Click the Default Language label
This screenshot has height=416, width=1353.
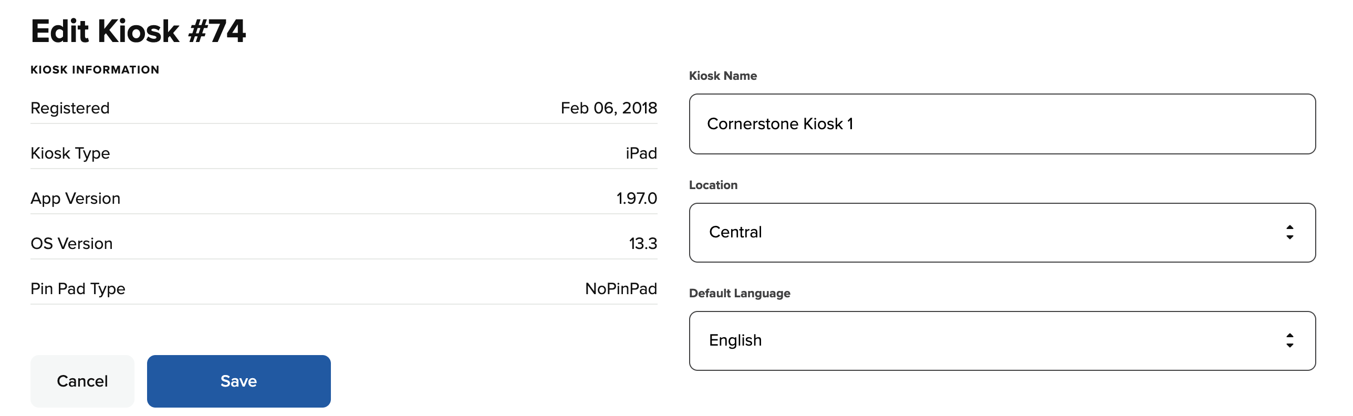coord(740,294)
